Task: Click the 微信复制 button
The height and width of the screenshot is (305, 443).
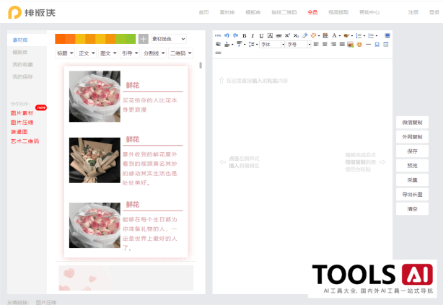Action: (412, 122)
